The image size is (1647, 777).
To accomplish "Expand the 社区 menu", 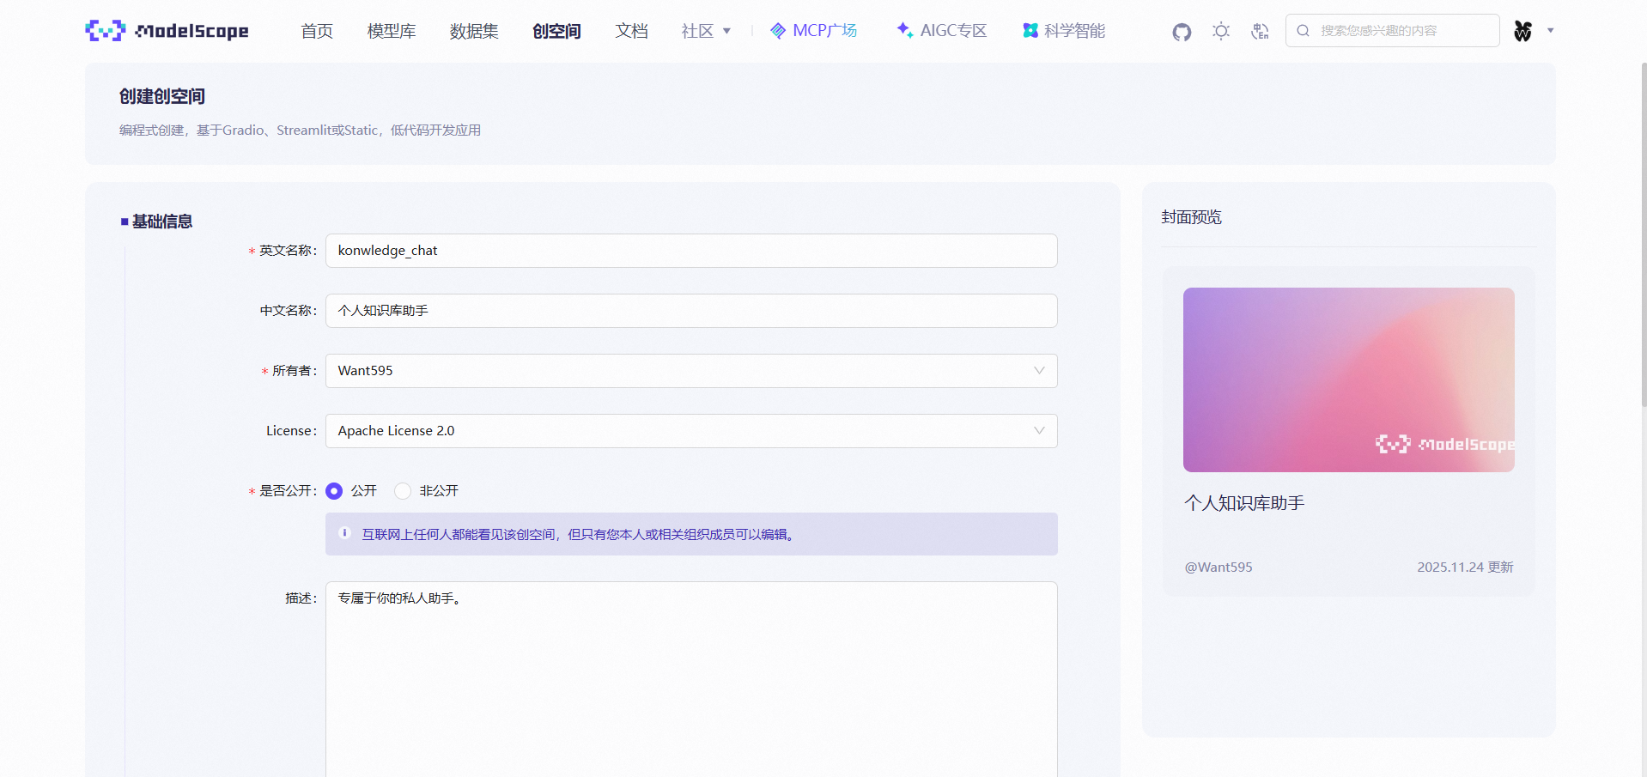I will (x=706, y=31).
